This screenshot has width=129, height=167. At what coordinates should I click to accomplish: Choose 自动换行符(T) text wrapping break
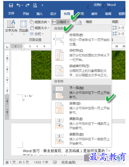(81, 71)
